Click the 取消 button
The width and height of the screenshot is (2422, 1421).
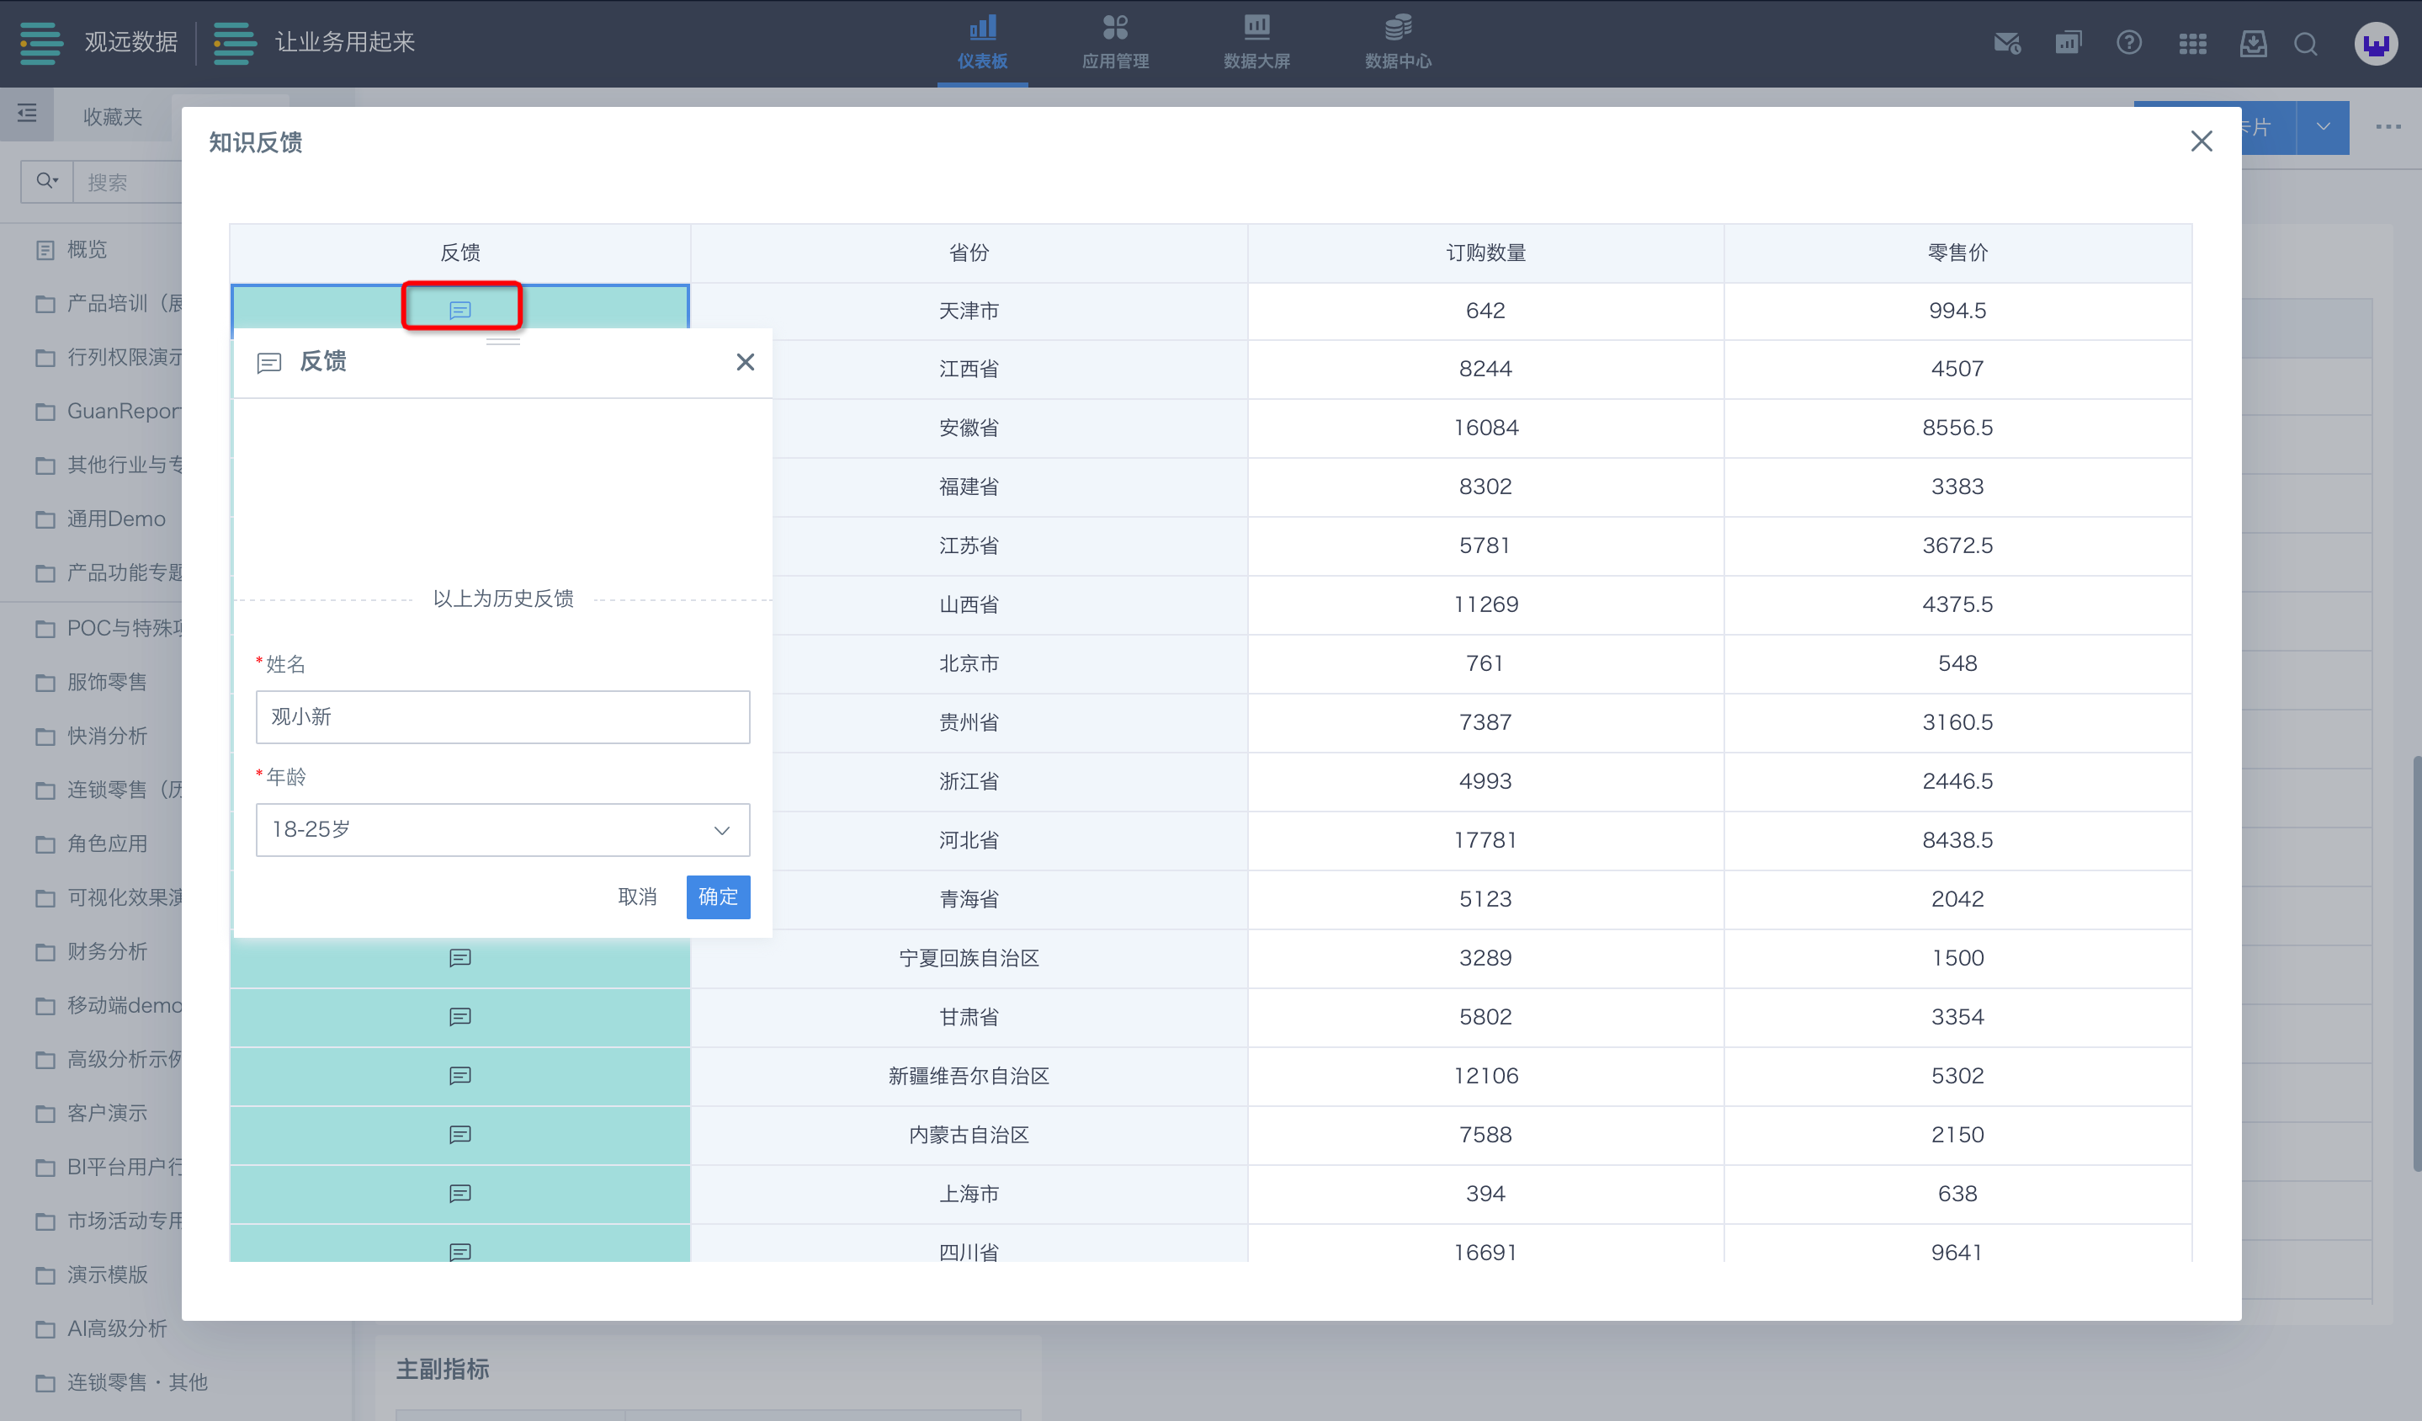point(636,896)
